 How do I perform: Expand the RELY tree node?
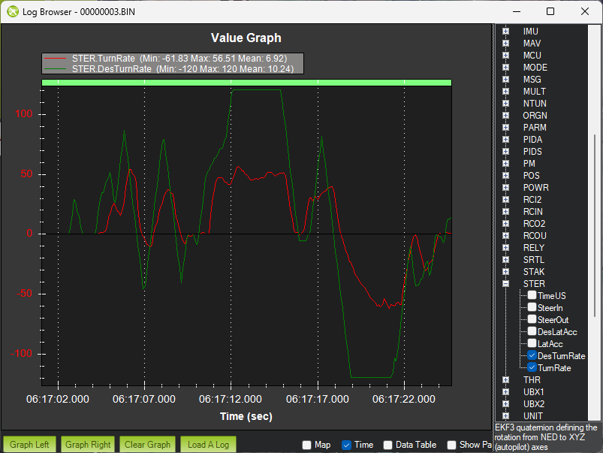505,248
